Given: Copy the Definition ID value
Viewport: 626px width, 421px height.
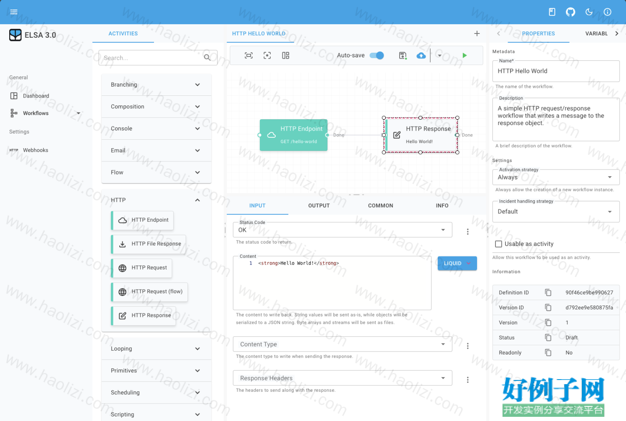Looking at the screenshot, I should point(548,293).
